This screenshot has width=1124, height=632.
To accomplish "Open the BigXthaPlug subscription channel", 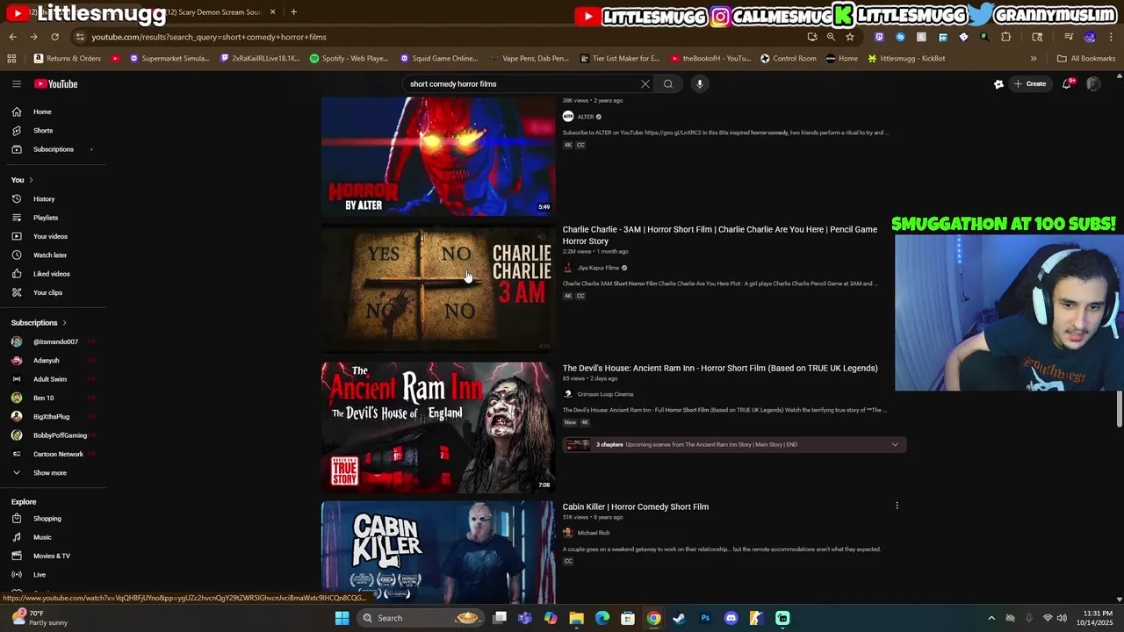I will coord(53,417).
